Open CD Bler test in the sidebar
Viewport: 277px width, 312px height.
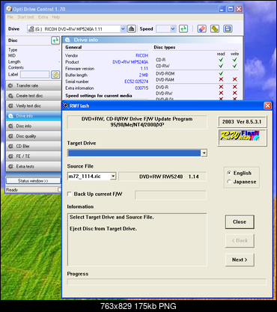[34, 146]
